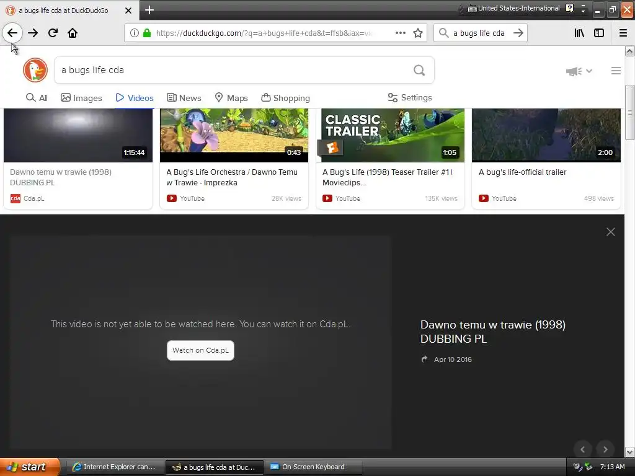The width and height of the screenshot is (635, 476).
Task: Click the YouTube icon on the official trailer card
Action: pos(484,198)
